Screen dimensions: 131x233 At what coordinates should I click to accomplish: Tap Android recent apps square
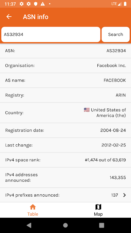tap(101, 225)
